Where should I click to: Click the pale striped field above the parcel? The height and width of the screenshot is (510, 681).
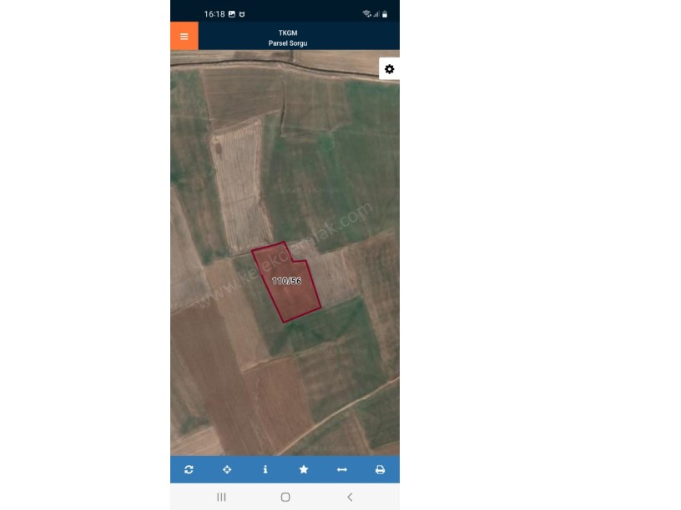[240, 187]
